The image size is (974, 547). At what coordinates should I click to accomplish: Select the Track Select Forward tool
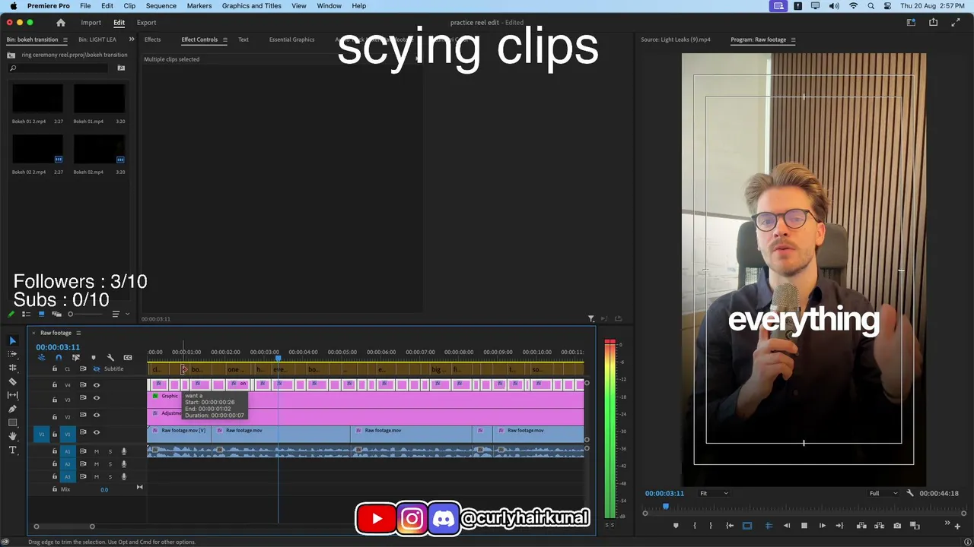click(x=12, y=354)
